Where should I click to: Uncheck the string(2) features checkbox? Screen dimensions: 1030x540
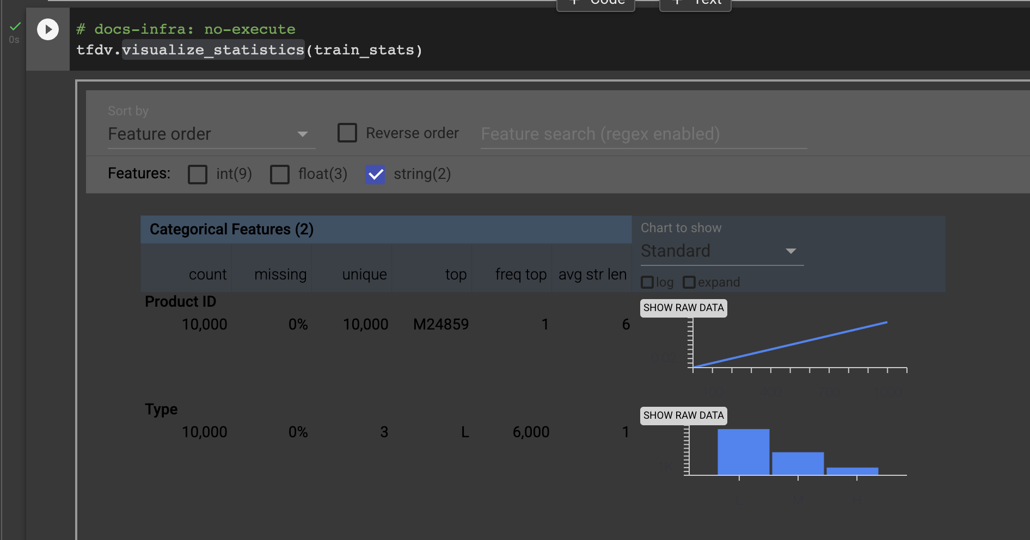click(x=375, y=175)
